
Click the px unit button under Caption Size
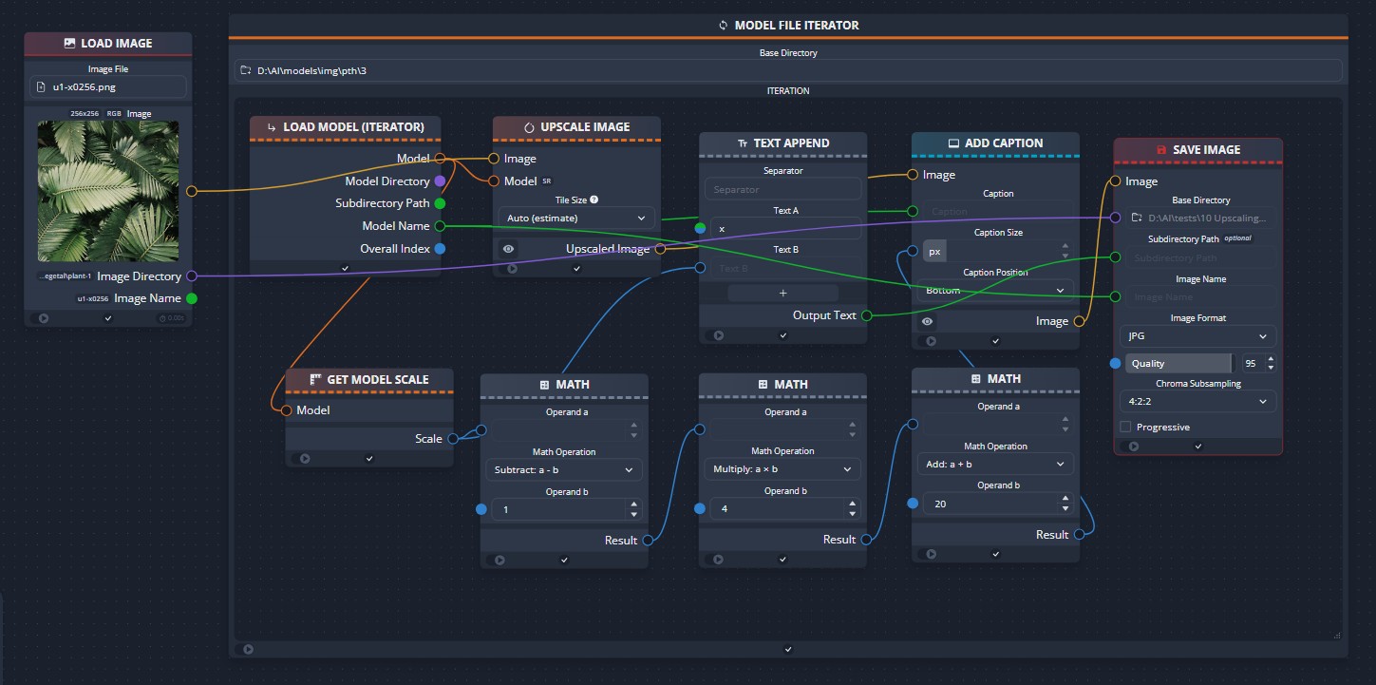935,251
